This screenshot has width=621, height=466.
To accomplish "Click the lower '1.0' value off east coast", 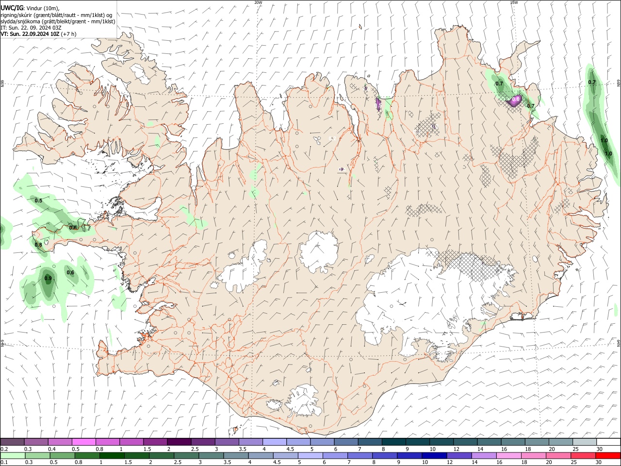I will [608, 154].
